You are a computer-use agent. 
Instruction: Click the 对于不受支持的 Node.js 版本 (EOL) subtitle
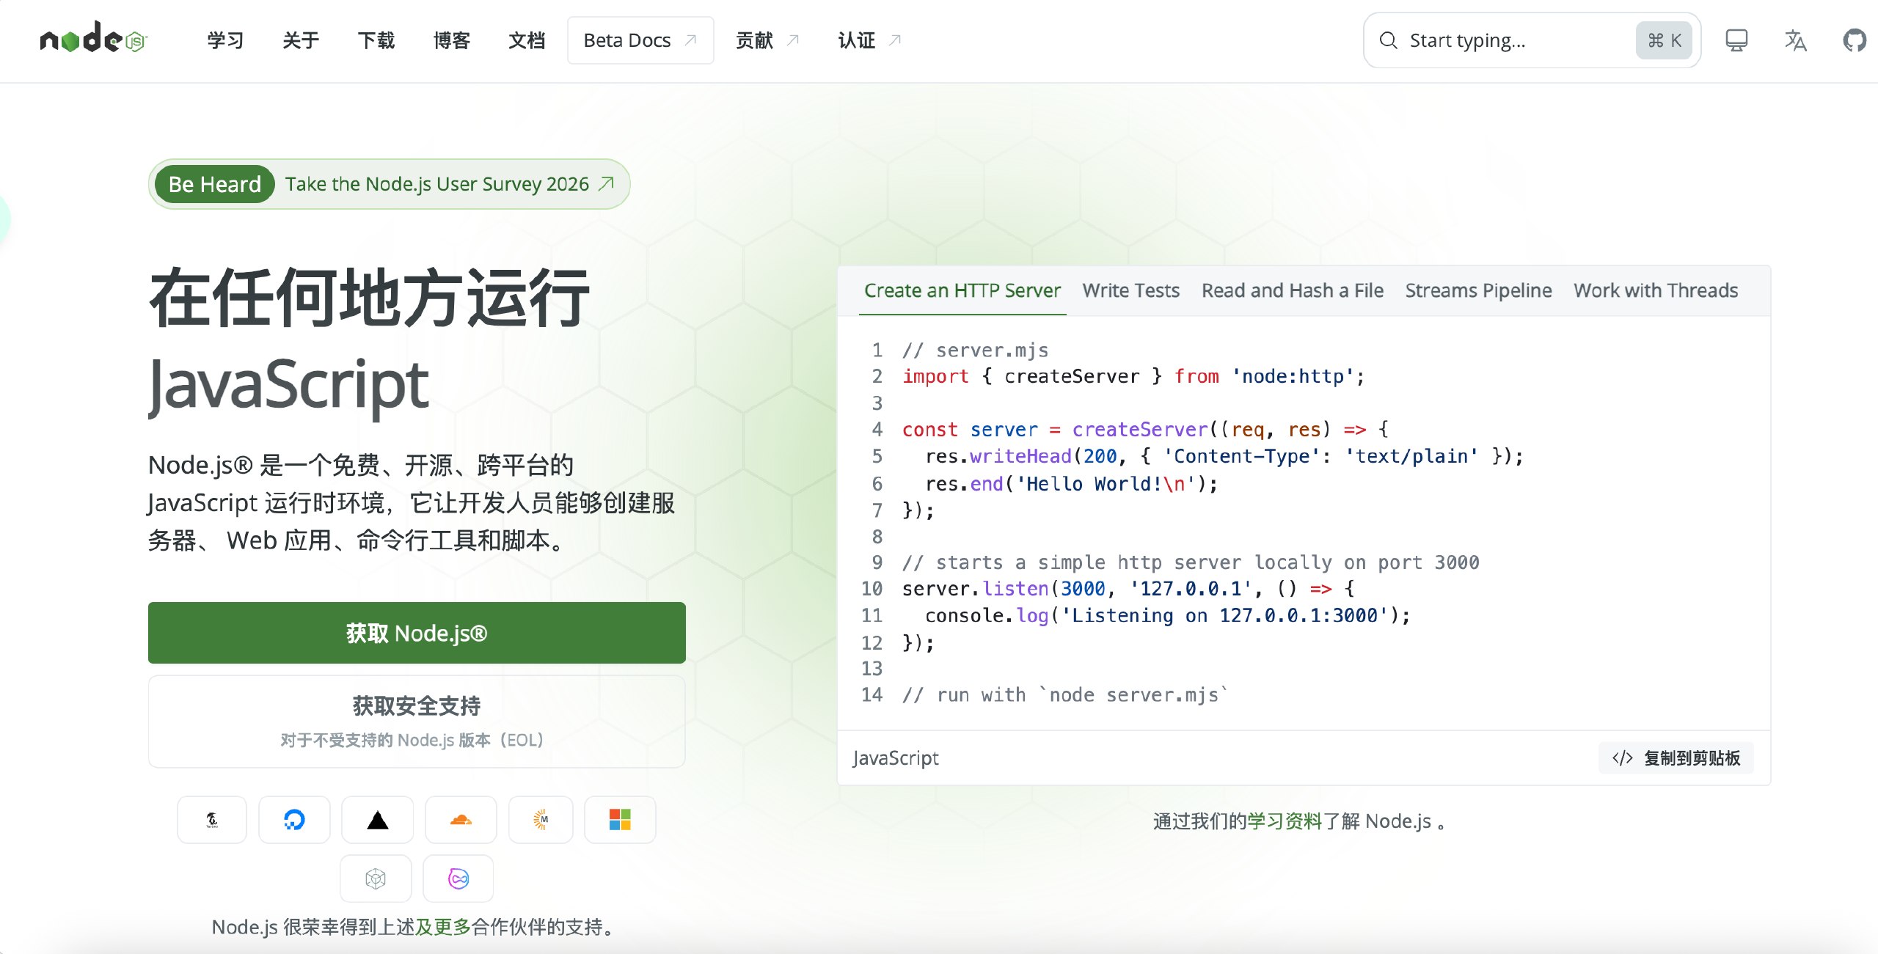(412, 740)
